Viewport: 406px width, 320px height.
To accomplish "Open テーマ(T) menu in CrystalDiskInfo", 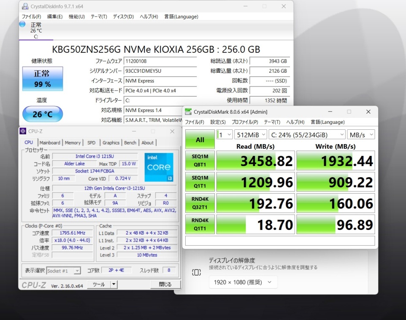I will coord(99,16).
